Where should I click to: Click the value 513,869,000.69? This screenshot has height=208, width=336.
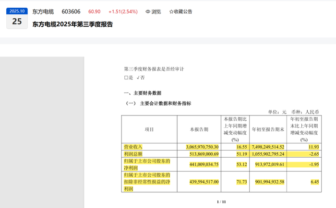[x=204, y=154]
